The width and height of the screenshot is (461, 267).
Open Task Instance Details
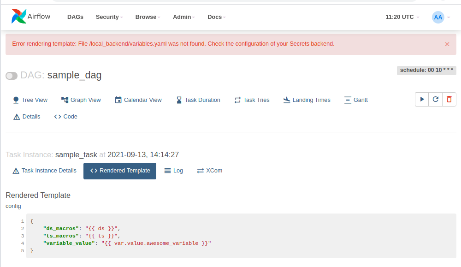(x=44, y=171)
